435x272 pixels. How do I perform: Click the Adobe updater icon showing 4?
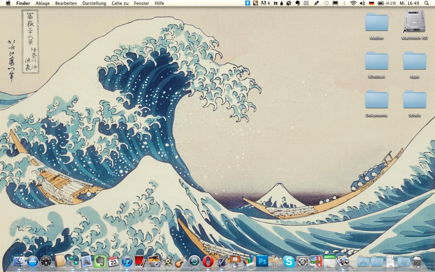(x=266, y=3)
